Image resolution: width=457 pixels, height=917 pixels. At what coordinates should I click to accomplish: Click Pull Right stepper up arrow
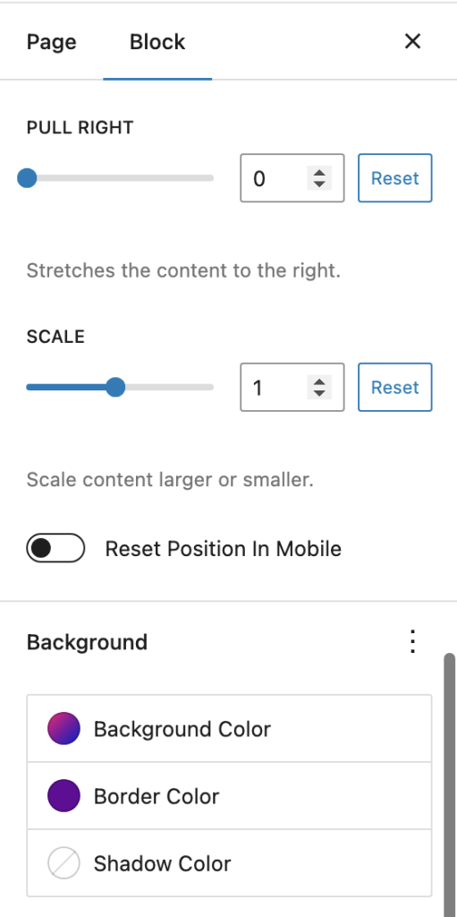(x=319, y=173)
